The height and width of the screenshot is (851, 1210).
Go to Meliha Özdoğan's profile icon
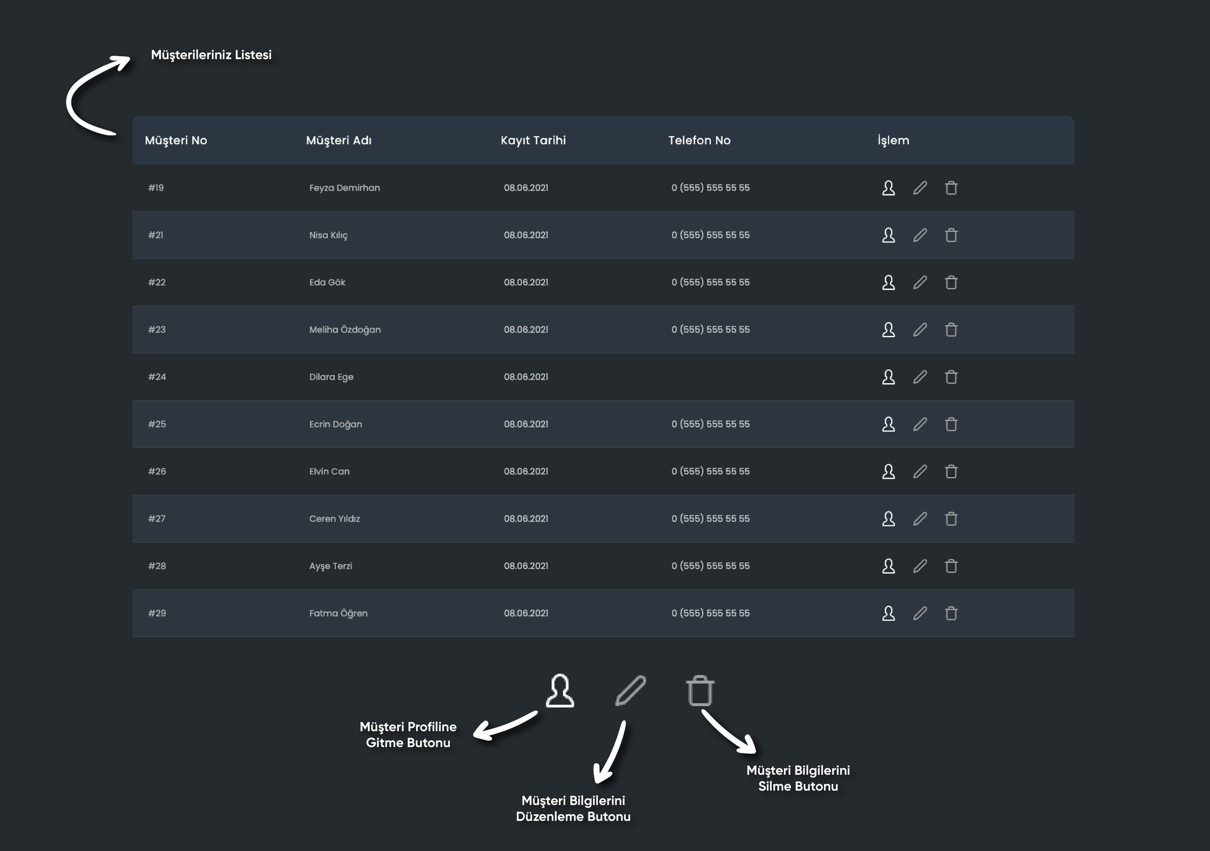888,329
